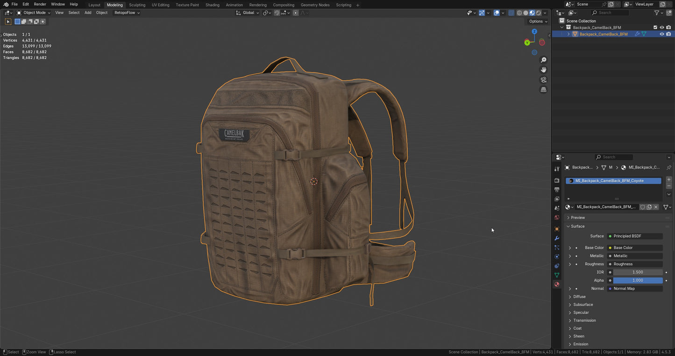Click the Alpha value slider
This screenshot has width=675, height=356.
tap(638, 280)
